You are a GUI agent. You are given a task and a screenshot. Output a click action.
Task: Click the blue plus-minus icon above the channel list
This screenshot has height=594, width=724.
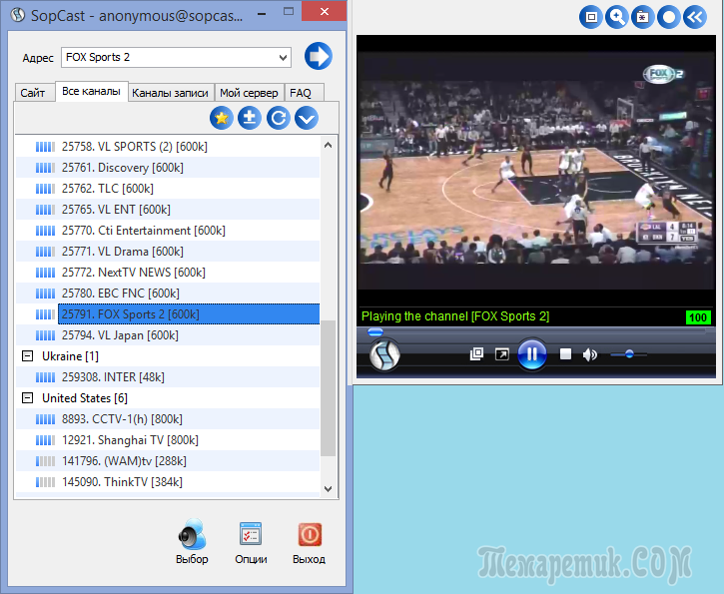[x=250, y=118]
